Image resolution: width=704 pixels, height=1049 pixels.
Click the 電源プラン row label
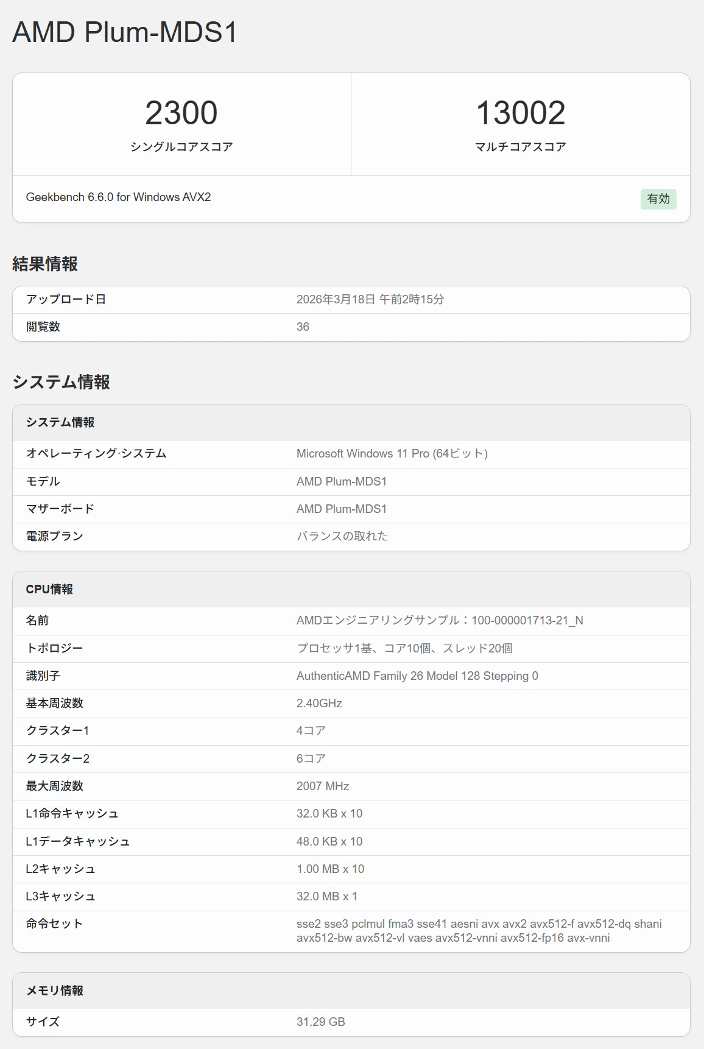54,536
